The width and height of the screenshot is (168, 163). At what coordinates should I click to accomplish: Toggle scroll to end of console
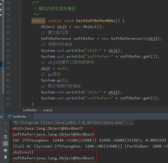point(5,144)
